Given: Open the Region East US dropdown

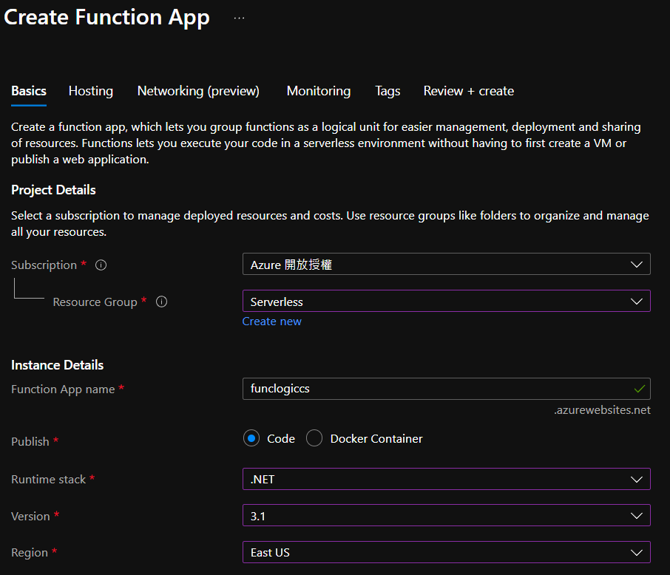Looking at the screenshot, I should pyautogui.click(x=446, y=552).
